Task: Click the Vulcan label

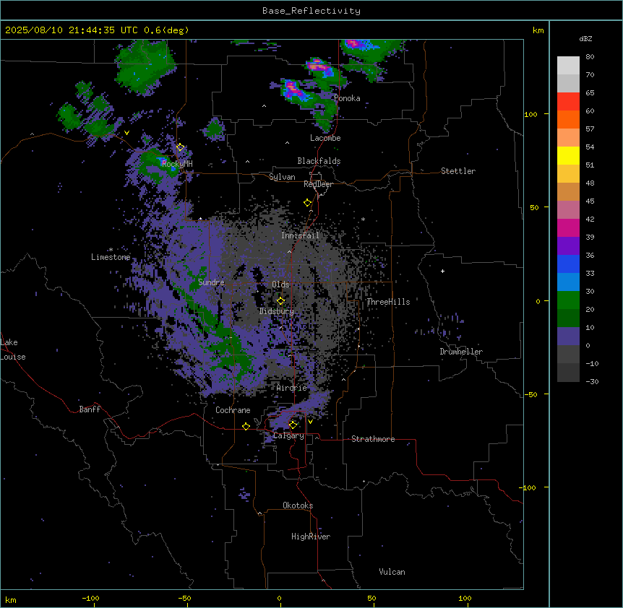Action: click(392, 572)
